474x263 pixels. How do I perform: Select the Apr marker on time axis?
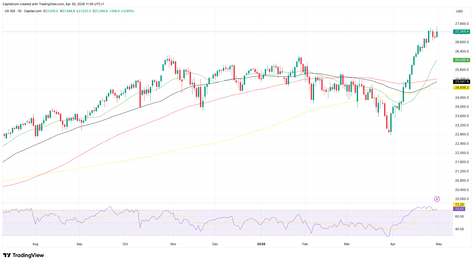pos(393,244)
